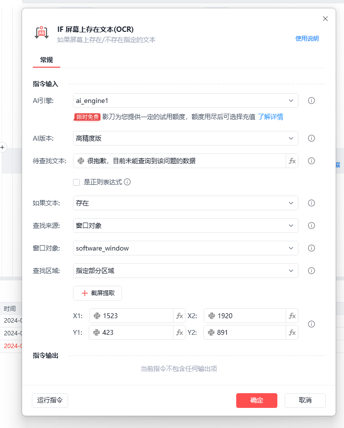Open the 使用说明 link
Screen dimensions: 344x428
[x=307, y=39]
